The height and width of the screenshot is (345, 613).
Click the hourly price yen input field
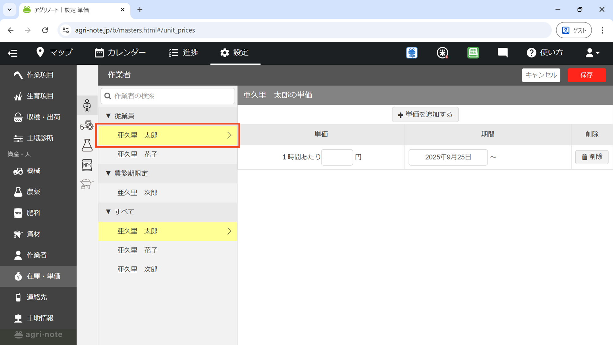click(337, 157)
